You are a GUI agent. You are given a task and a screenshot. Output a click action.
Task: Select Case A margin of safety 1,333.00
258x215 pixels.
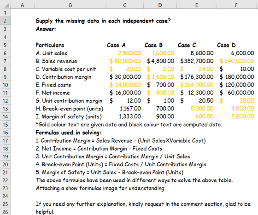click(x=130, y=116)
